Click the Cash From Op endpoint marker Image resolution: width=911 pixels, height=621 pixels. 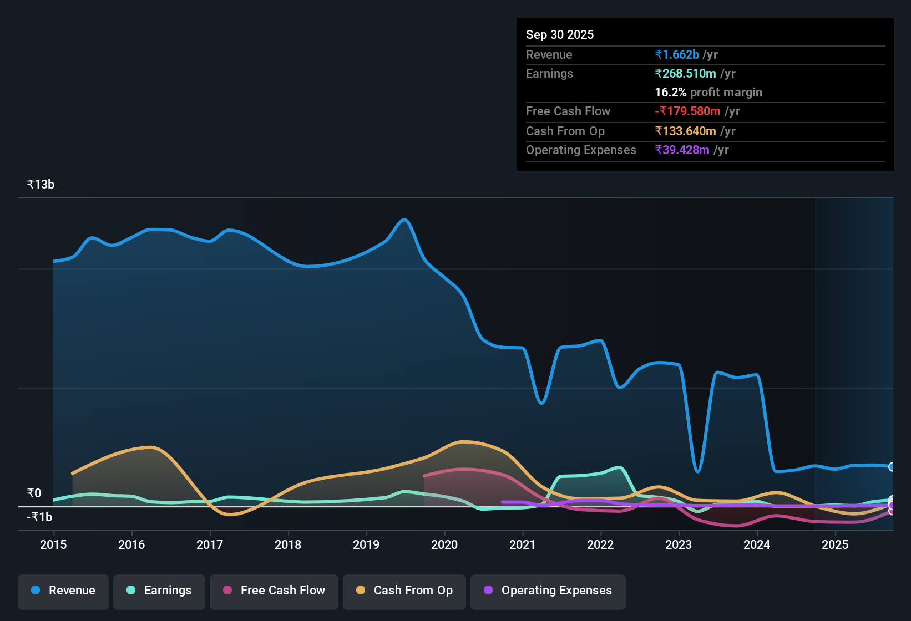[892, 501]
